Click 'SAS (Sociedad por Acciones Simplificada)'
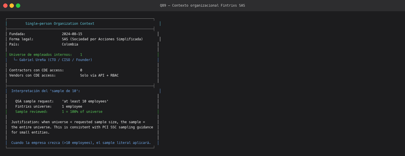This screenshot has width=405, height=156. (x=102, y=39)
